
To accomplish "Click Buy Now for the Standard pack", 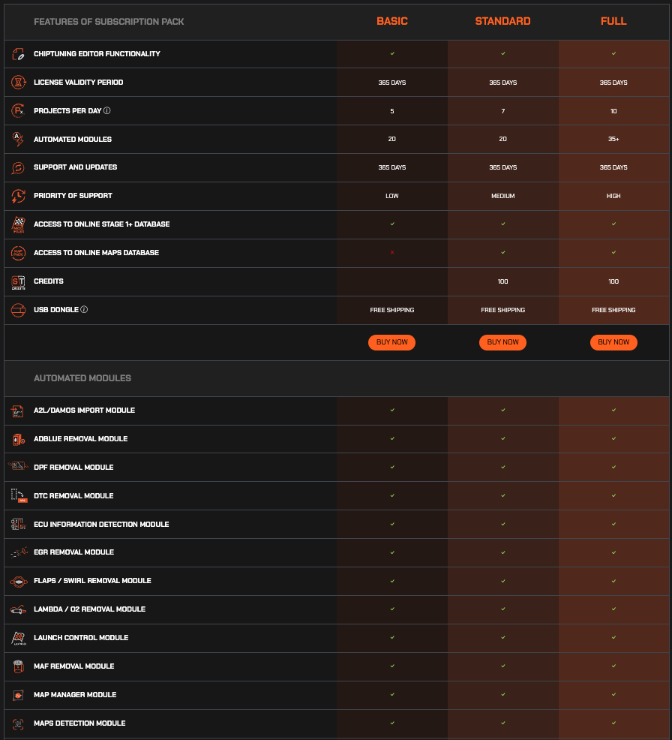I will click(x=502, y=342).
